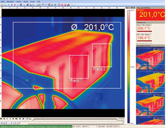The width and height of the screenshot is (166, 128).
Task: Pin the color scale panel
Action: point(132,8)
